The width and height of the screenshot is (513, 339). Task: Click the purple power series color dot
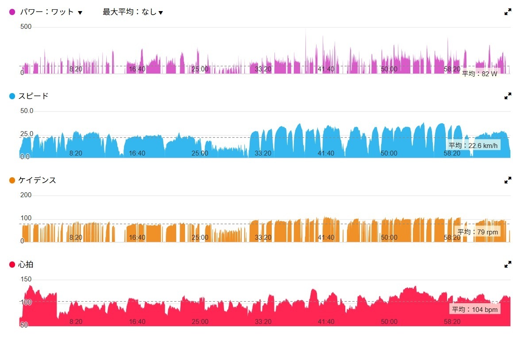12,12
